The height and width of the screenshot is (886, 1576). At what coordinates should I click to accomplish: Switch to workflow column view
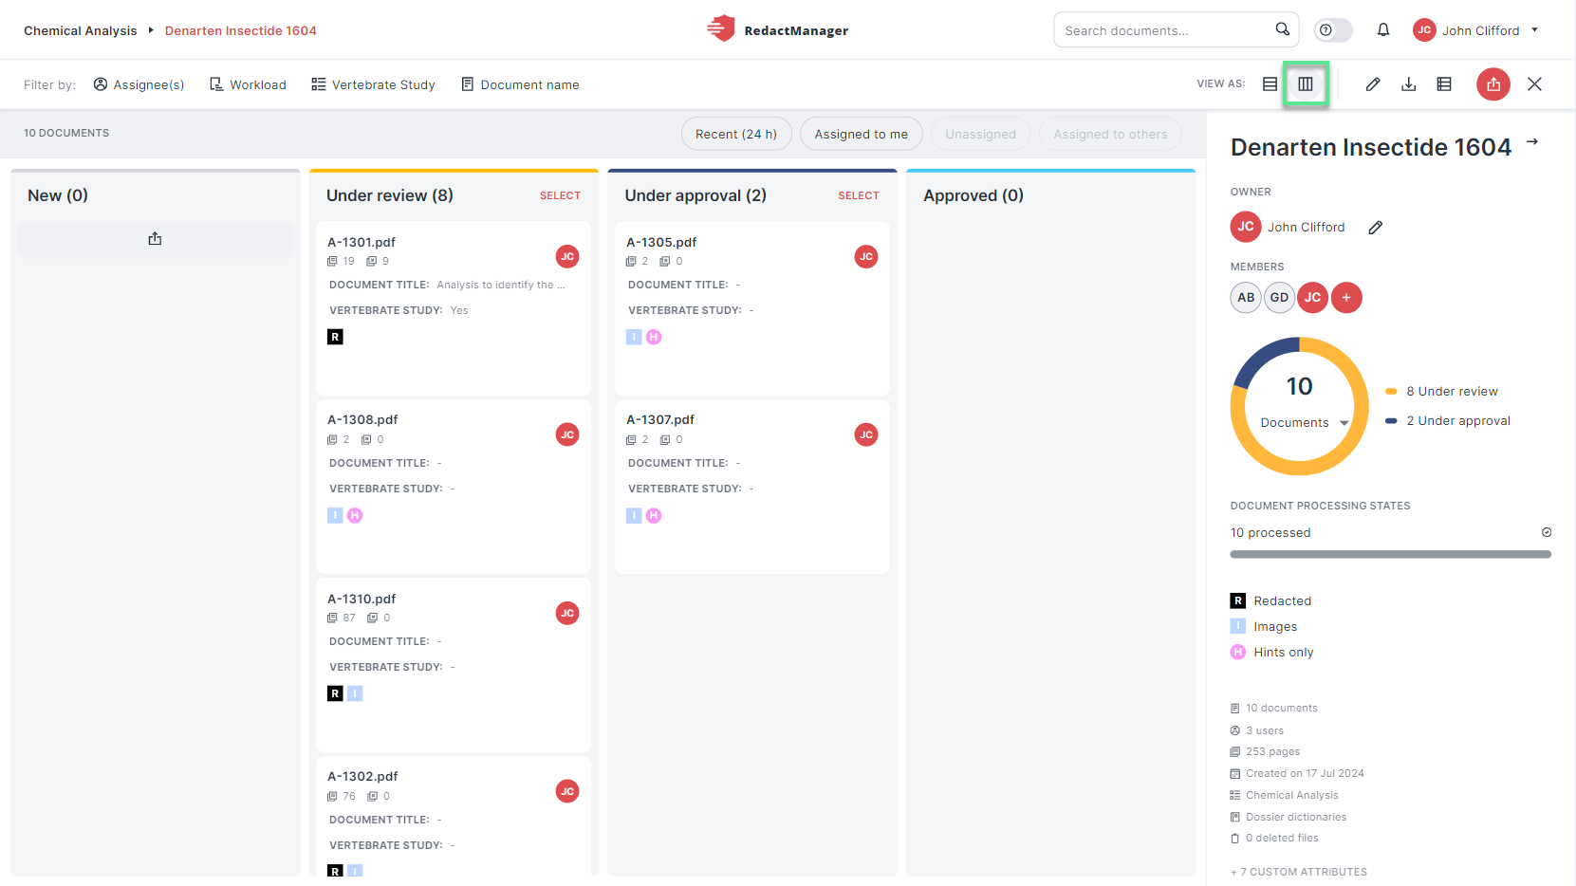coord(1306,84)
